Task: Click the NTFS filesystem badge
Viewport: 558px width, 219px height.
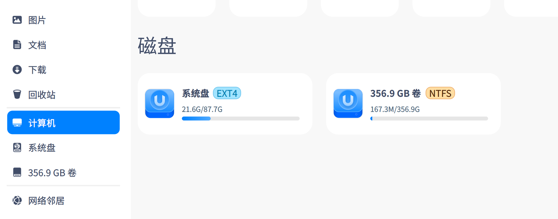Action: pos(440,93)
